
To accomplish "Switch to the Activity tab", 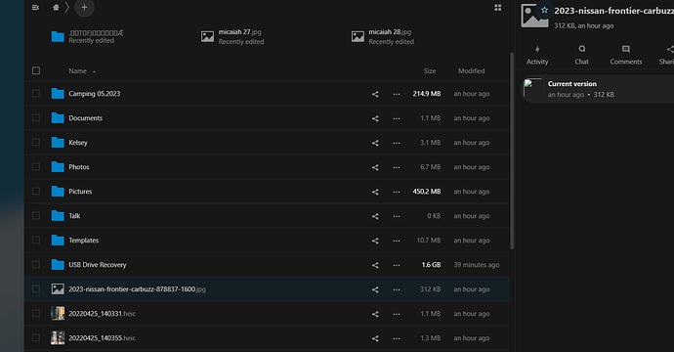I will pyautogui.click(x=537, y=55).
